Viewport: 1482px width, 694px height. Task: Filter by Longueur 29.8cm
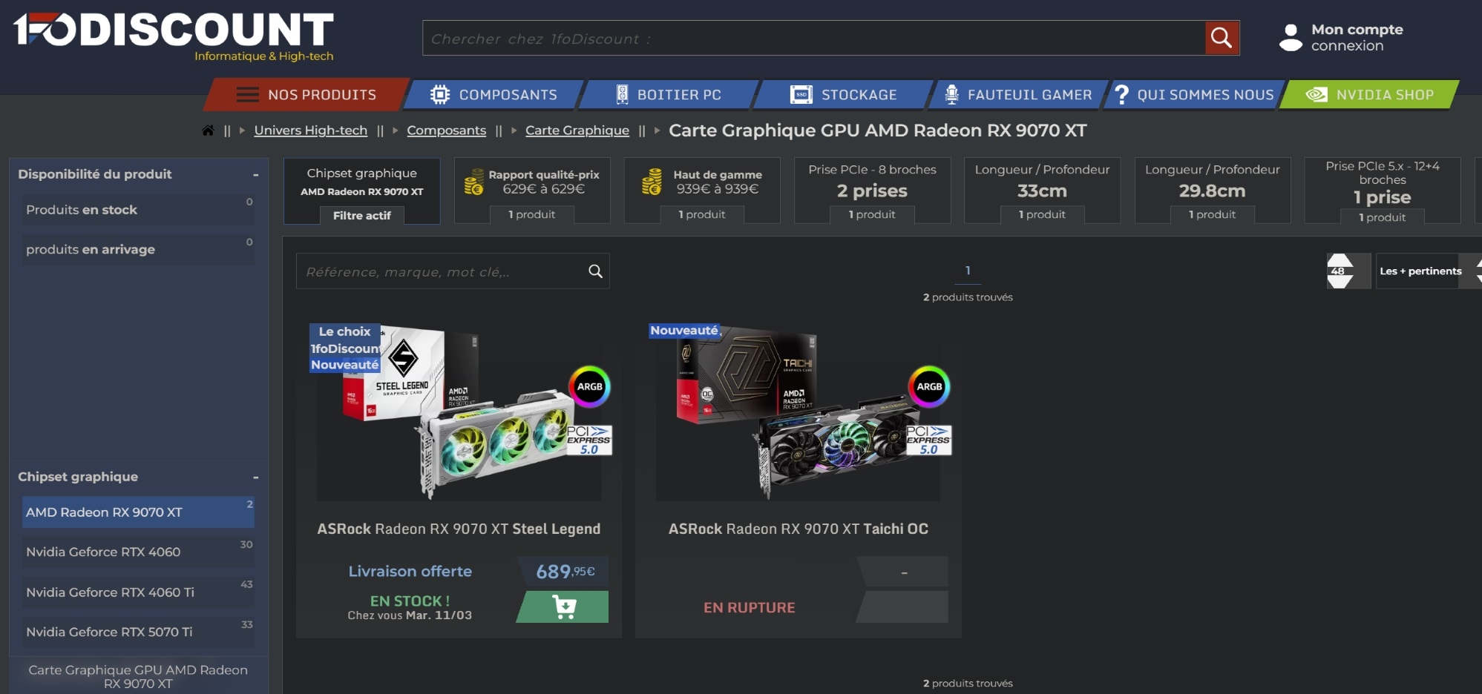tap(1213, 191)
